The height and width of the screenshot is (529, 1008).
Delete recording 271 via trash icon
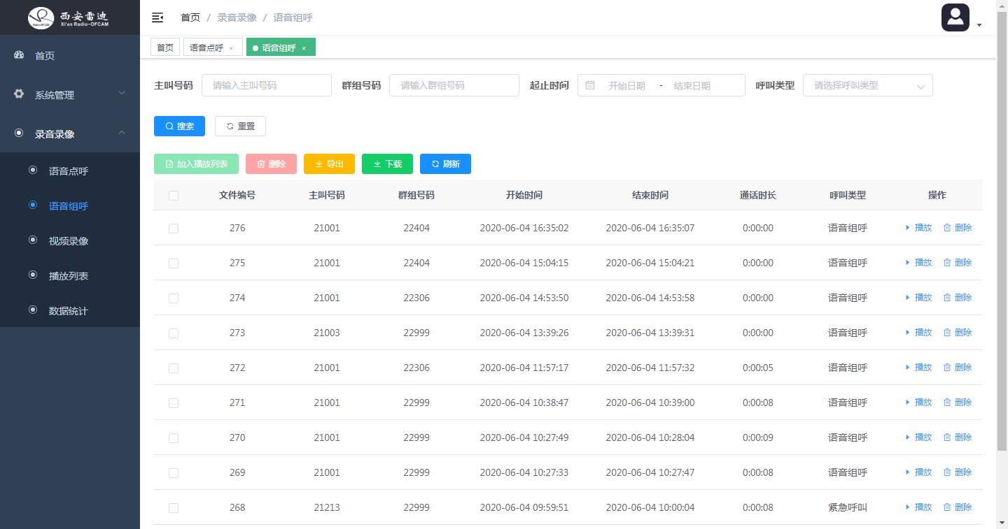click(958, 403)
